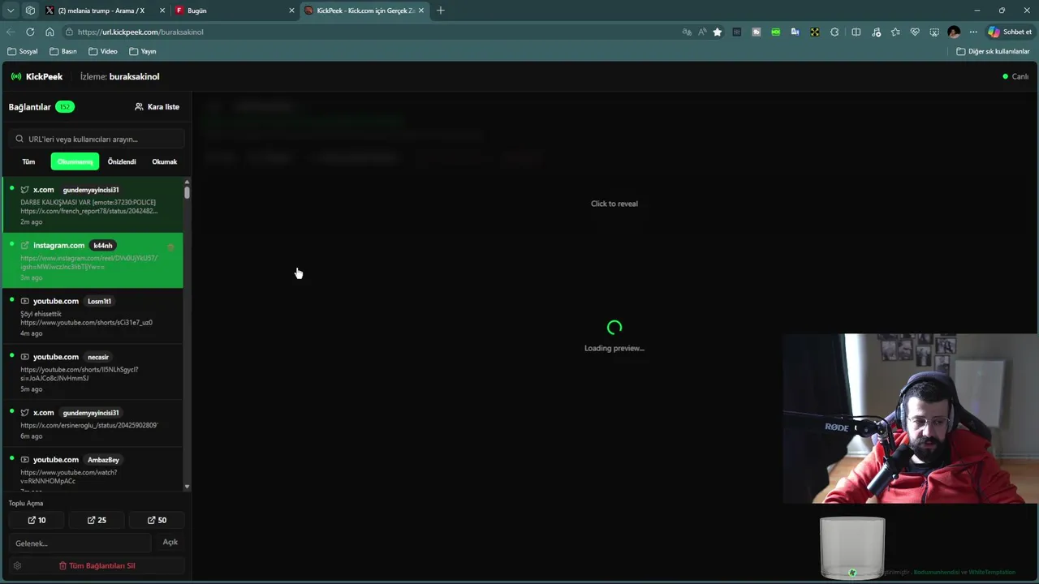Image resolution: width=1039 pixels, height=584 pixels.
Task: Open the youtube shorts sCi31e7_uz0 link
Action: (x=87, y=323)
